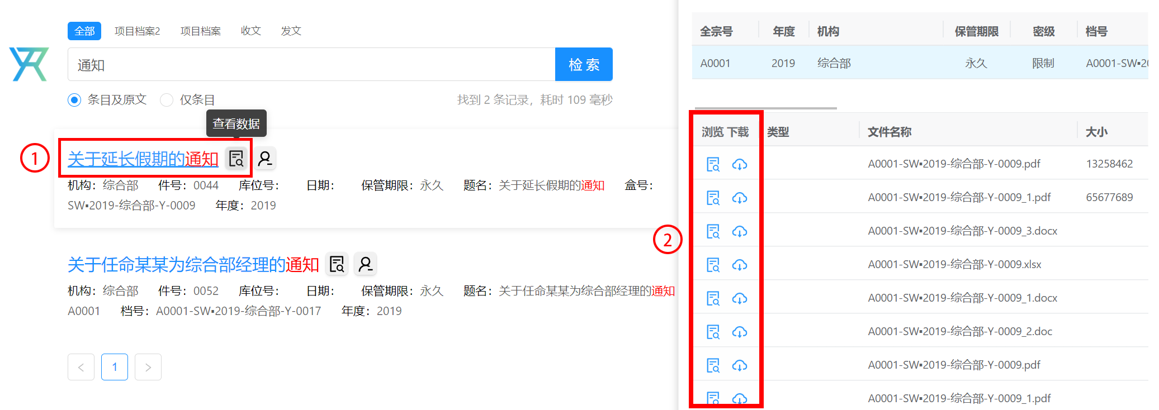Download file Y-0009_1.pdf sized 65677689

[740, 198]
